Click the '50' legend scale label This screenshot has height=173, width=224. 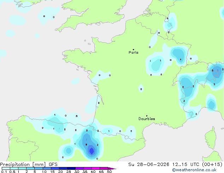tap(110, 172)
